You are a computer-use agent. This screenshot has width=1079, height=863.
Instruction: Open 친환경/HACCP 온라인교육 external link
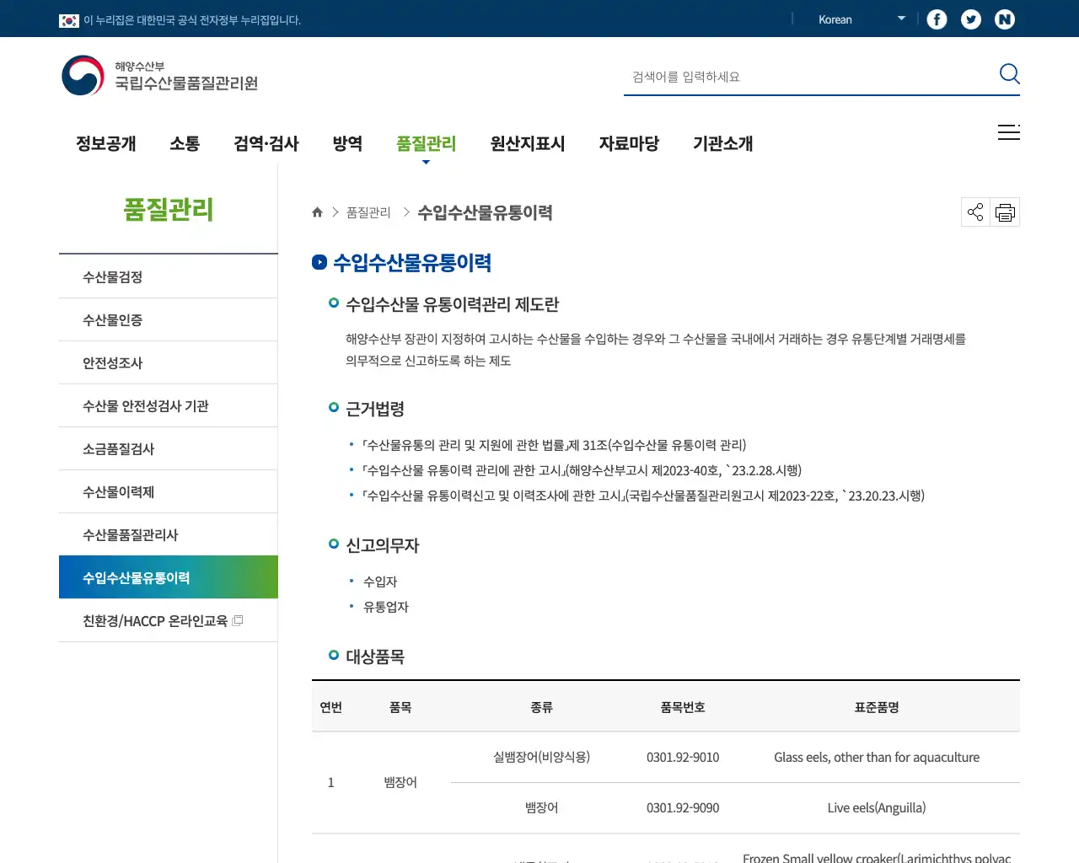169,621
